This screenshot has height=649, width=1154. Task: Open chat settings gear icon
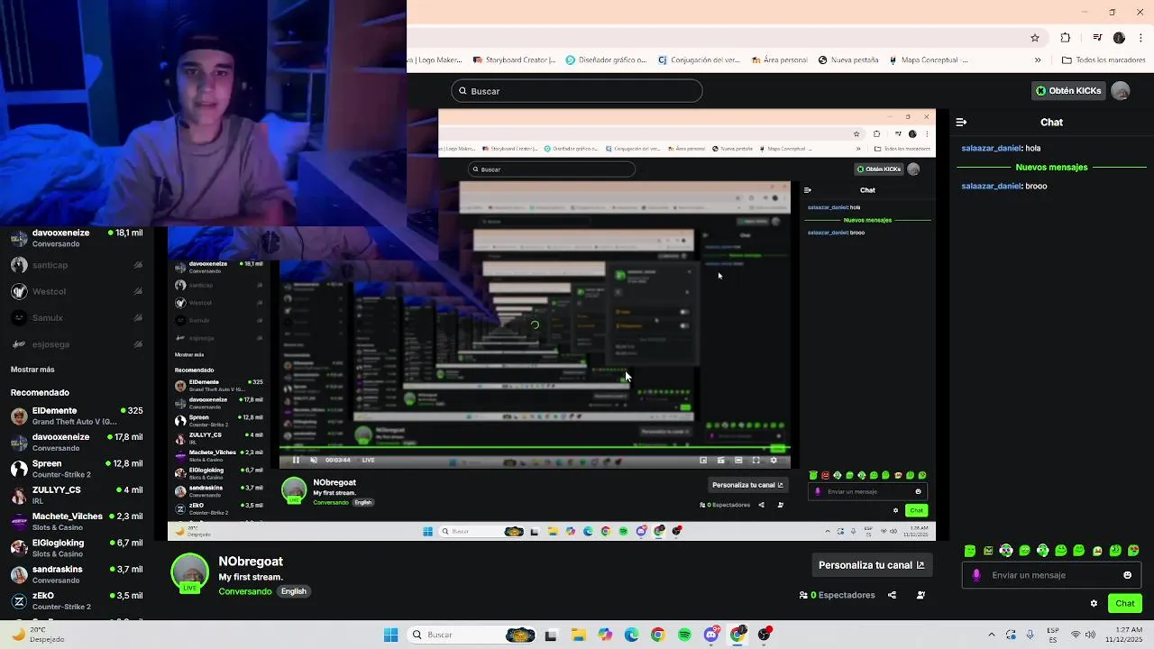tap(1094, 604)
